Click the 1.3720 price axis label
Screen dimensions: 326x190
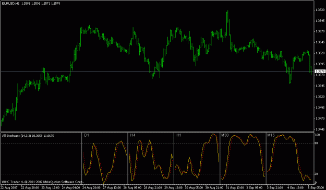(320, 10)
